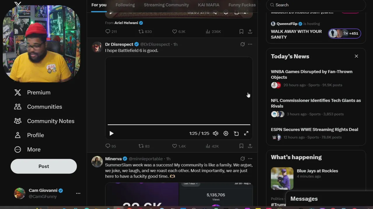The height and width of the screenshot is (209, 373).
Task: Expand the More sidebar menu
Action: [27, 149]
